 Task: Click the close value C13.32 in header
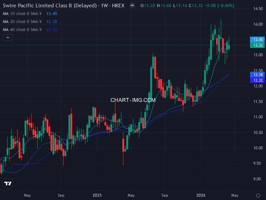coord(196,6)
